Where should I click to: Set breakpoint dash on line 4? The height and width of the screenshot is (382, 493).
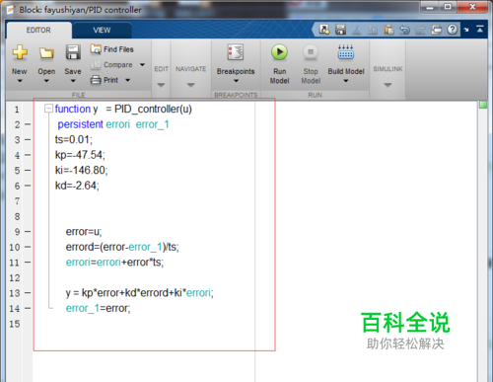click(x=28, y=155)
